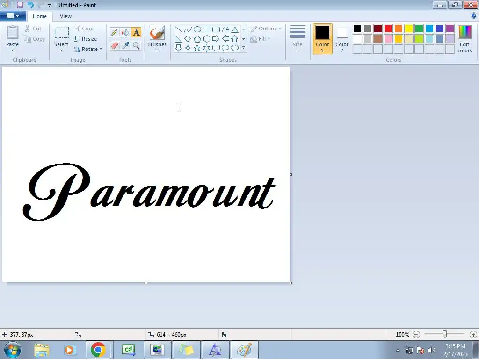Choose the Oval callout shape

(225, 48)
